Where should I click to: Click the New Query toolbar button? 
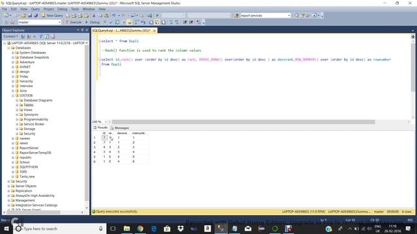point(52,16)
